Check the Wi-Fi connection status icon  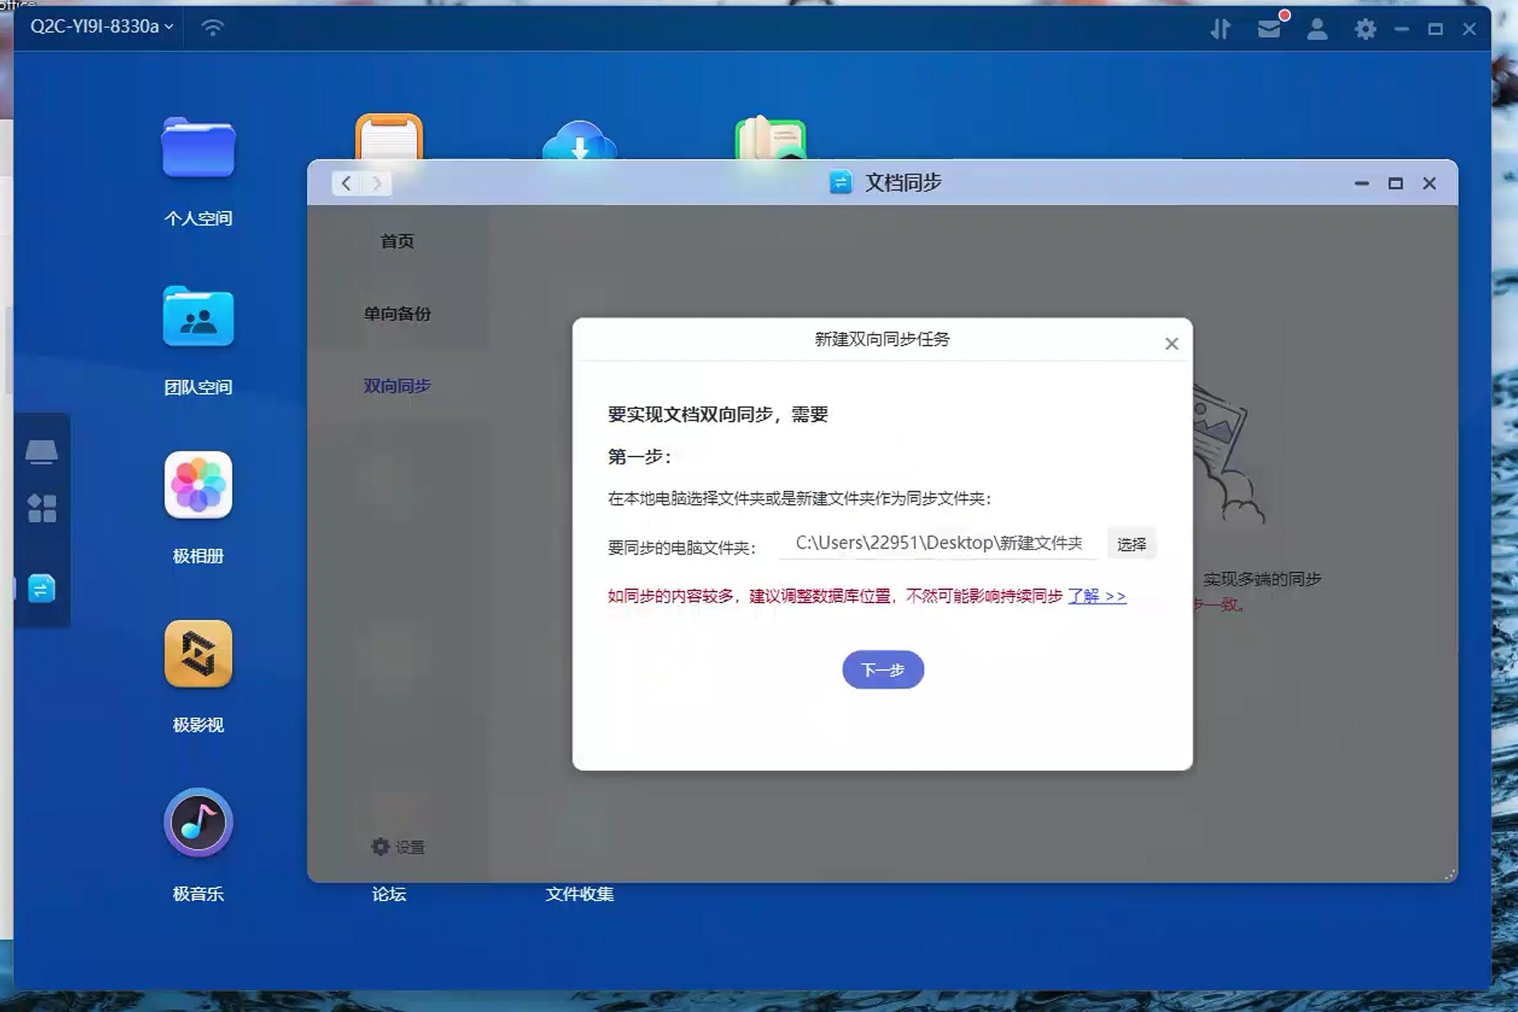point(213,27)
